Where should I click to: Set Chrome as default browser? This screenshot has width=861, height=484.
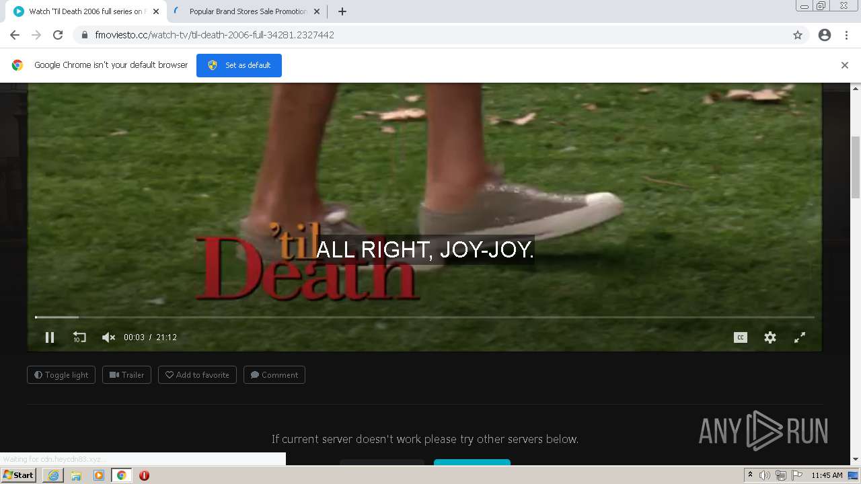tap(239, 65)
